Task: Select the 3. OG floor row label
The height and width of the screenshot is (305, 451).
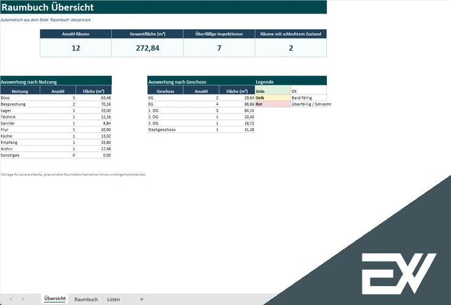Action: [x=166, y=123]
